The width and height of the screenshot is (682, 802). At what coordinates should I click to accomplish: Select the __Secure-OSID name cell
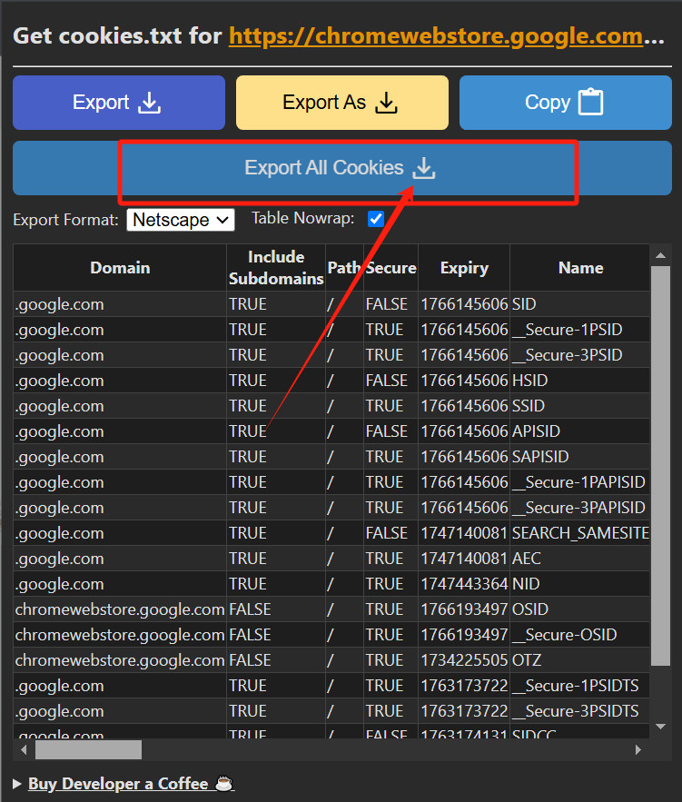pos(580,635)
